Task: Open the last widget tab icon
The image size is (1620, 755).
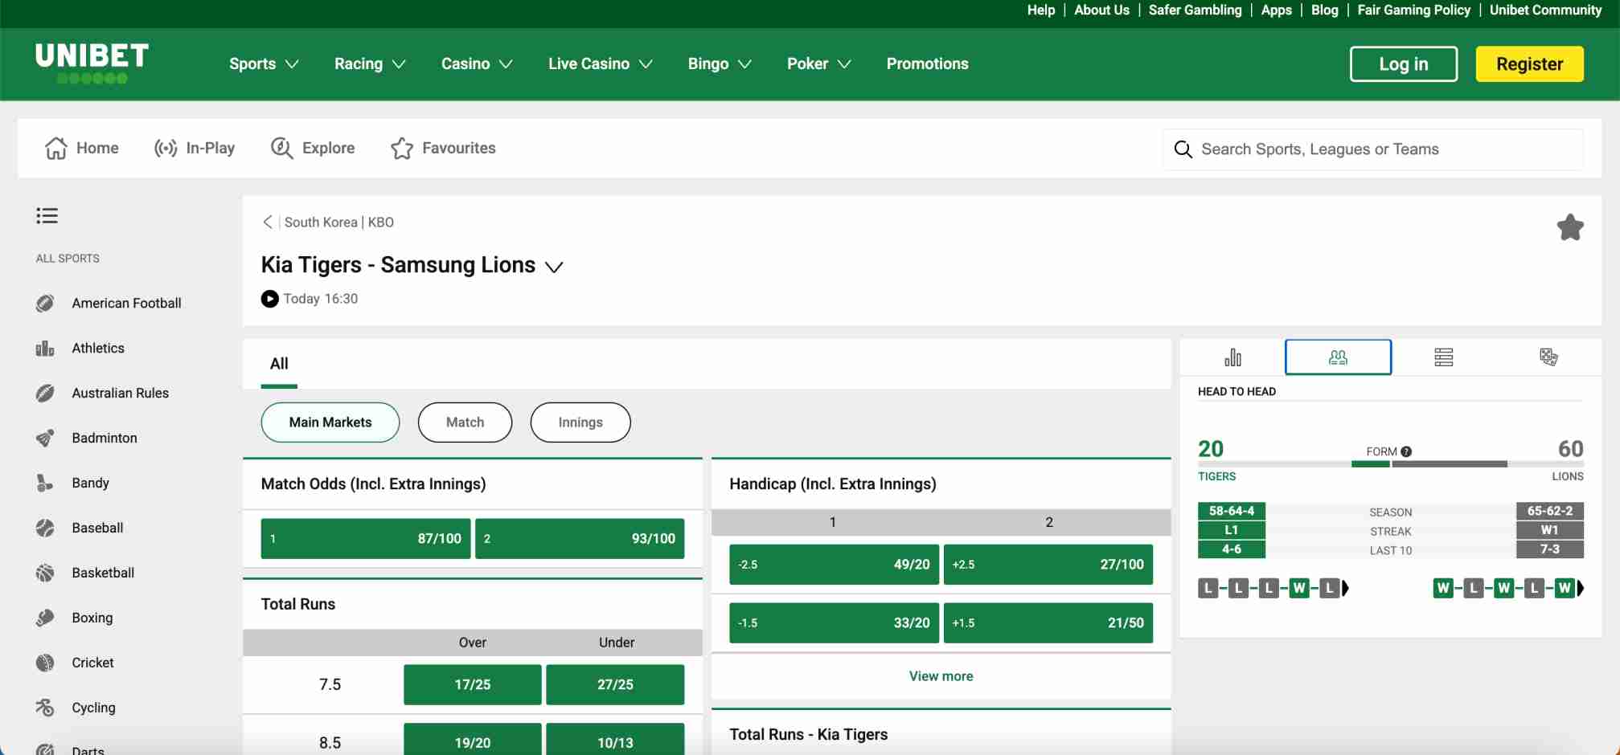Action: click(x=1548, y=357)
